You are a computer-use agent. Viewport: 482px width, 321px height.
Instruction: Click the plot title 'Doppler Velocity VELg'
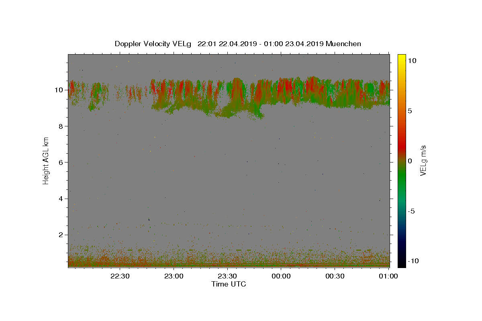[153, 44]
